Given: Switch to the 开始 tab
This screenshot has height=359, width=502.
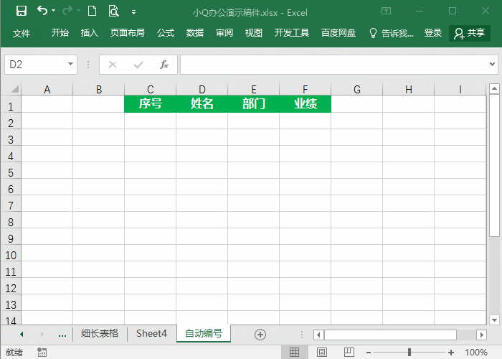Looking at the screenshot, I should [60, 33].
